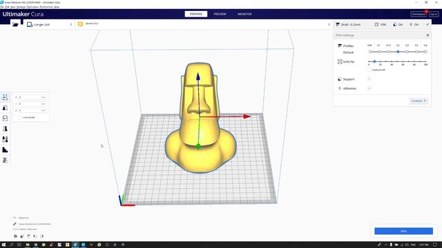
Task: Click the support On icon in summary bar
Action: pos(395,25)
